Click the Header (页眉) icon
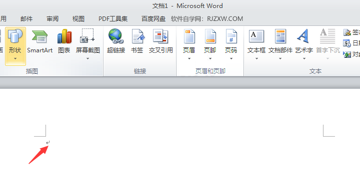The width and height of the screenshot is (360, 191). pyautogui.click(x=189, y=36)
